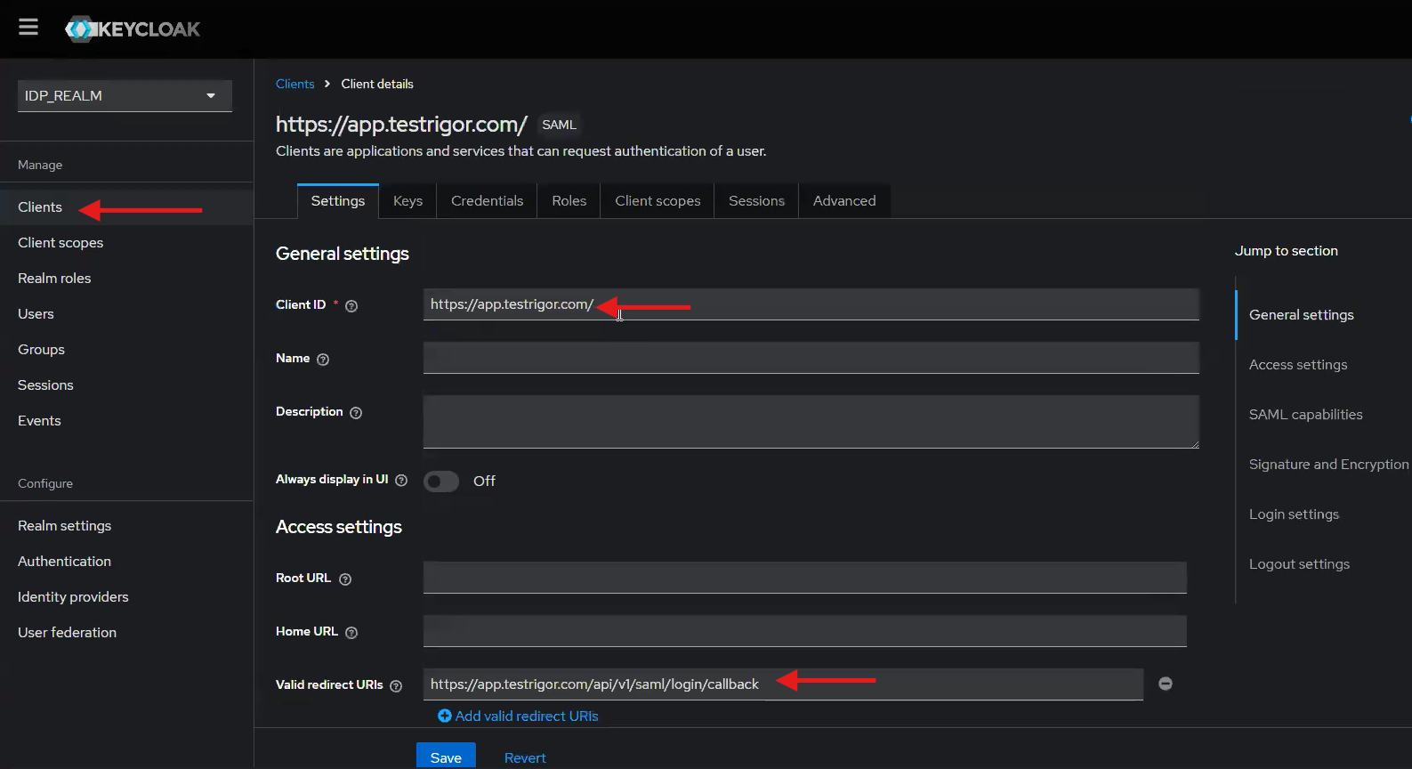Open the Client ID help icon

pyautogui.click(x=351, y=306)
